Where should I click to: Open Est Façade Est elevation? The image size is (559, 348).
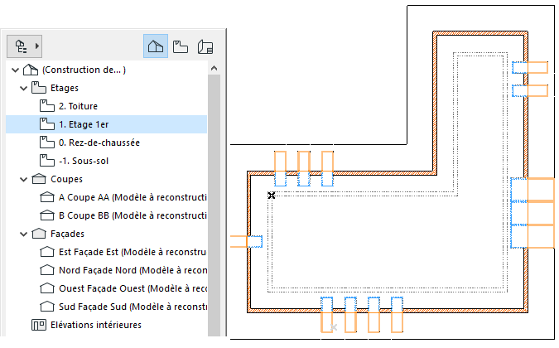[x=133, y=252]
